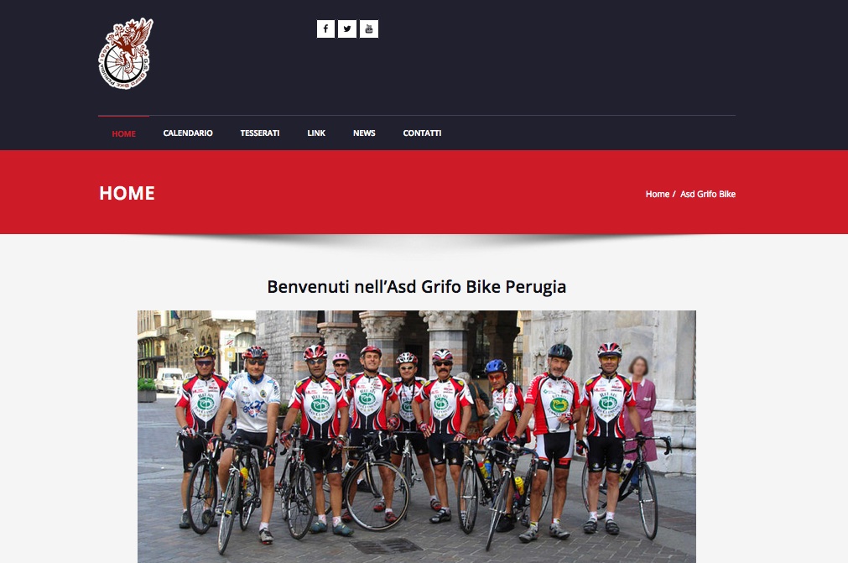Open the Facebook social icon
848x563 pixels.
point(325,29)
